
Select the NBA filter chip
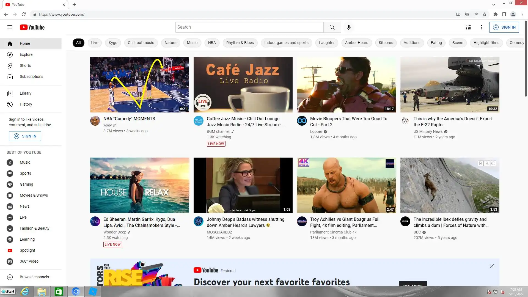(212, 43)
